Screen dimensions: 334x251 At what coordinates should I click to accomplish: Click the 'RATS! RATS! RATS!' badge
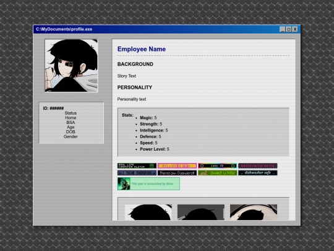pos(258,166)
